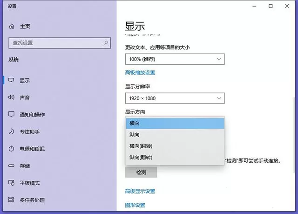Open the speaker icon for 声音

[x=11, y=97]
